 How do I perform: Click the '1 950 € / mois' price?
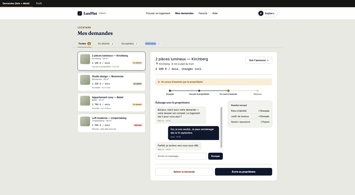pos(101,125)
